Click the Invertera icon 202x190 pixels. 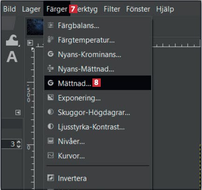(50, 178)
